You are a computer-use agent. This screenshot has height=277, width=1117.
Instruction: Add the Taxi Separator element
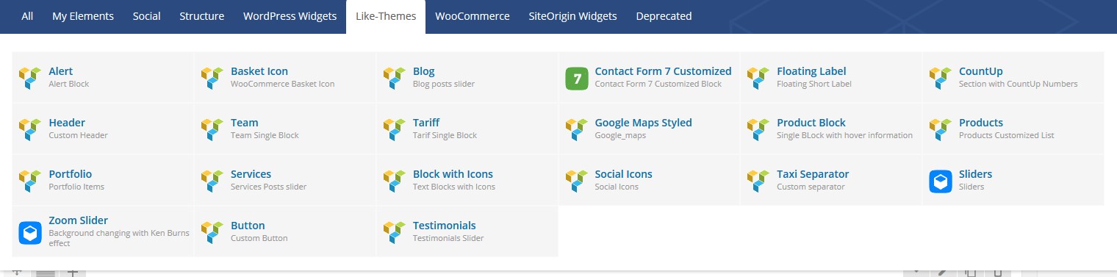pyautogui.click(x=831, y=180)
